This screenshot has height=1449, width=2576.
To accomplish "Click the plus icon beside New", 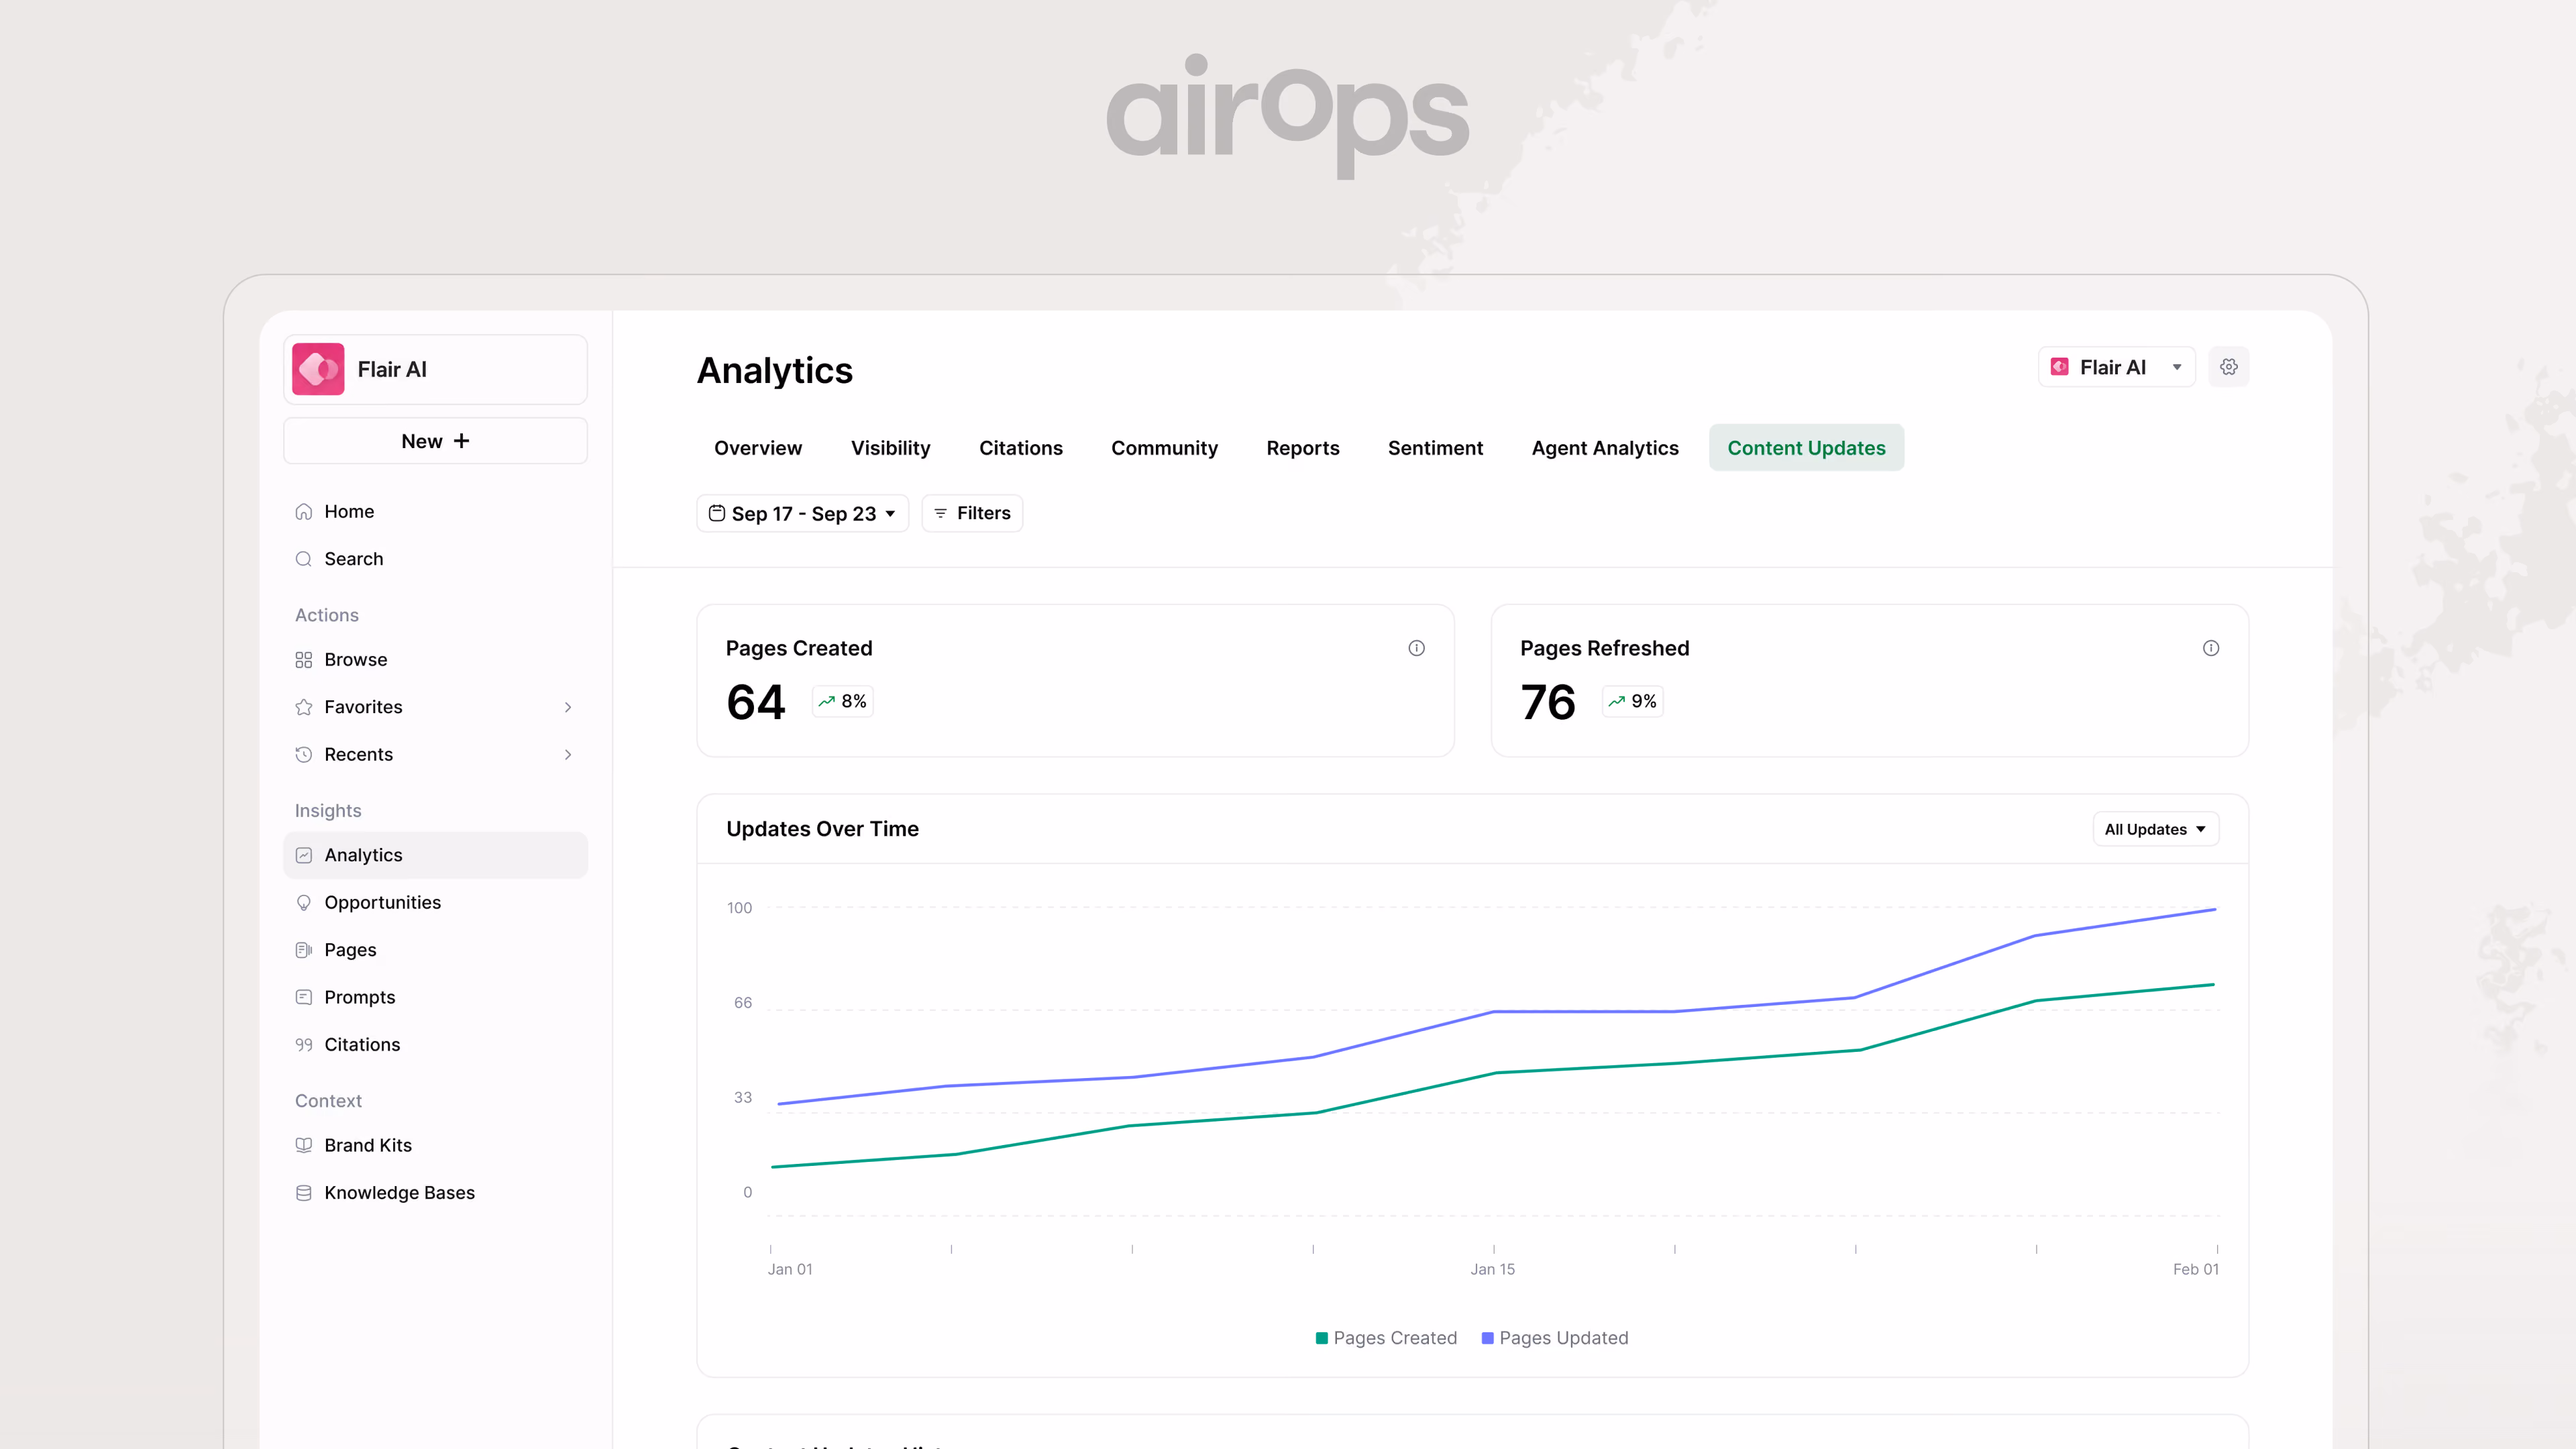I will [461, 441].
